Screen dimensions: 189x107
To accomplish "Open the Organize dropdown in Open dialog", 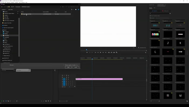I will (4, 9).
